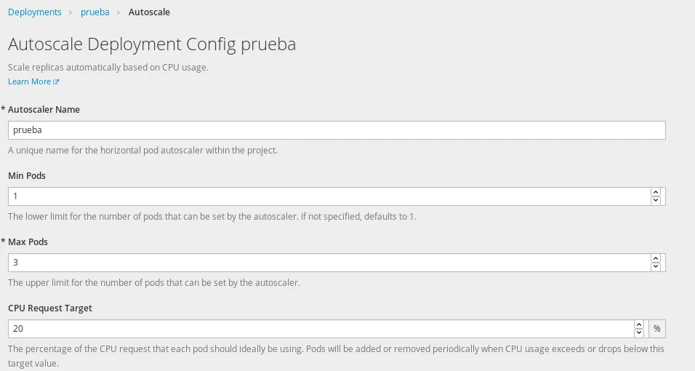695x371 pixels.
Task: Increase Min Pods with the up arrow
Action: [x=656, y=193]
